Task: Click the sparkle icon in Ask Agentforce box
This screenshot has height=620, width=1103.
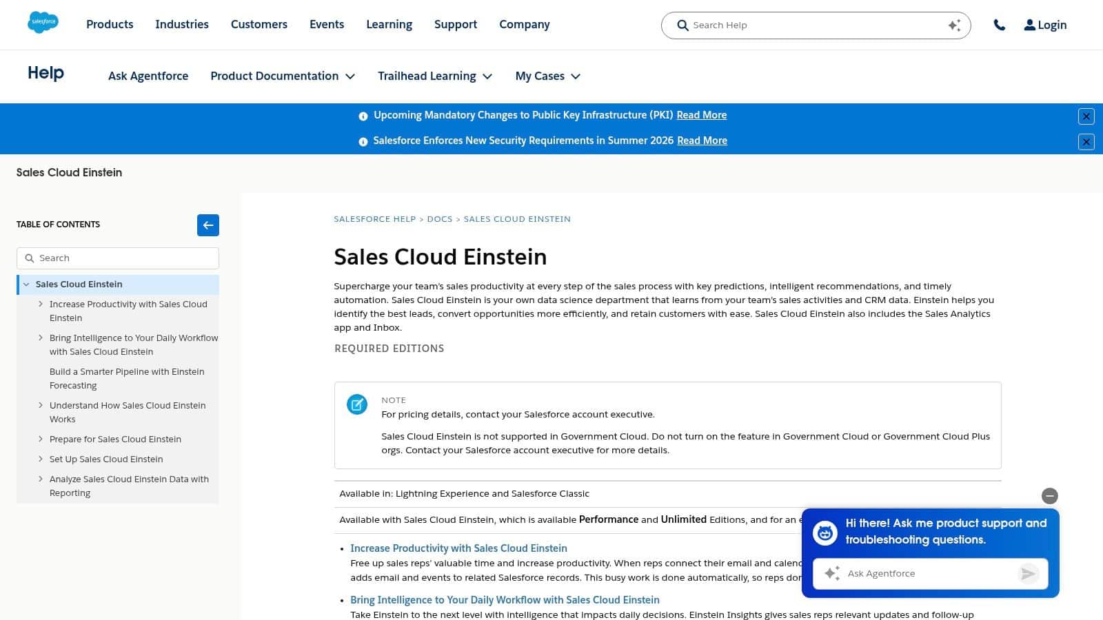Action: (x=832, y=573)
